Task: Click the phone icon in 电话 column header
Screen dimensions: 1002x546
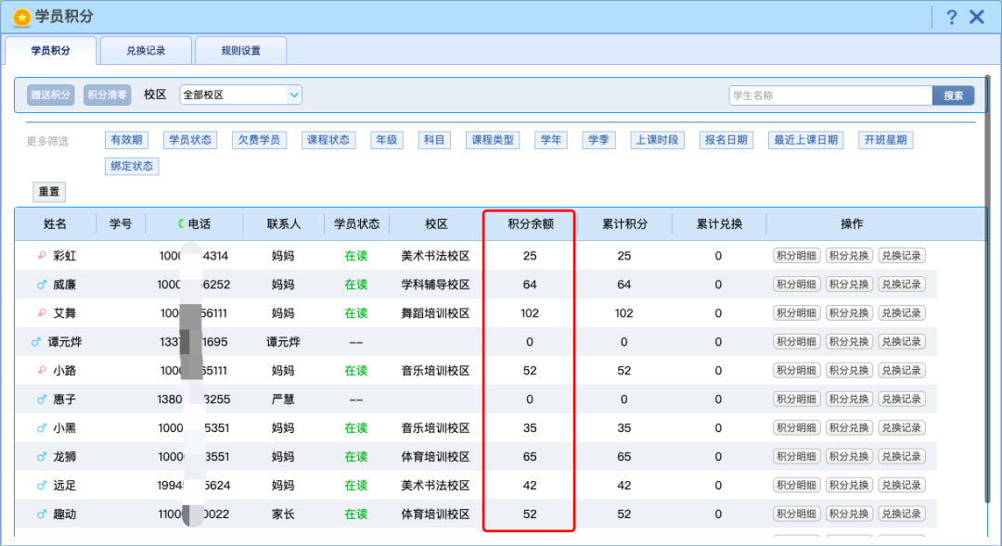Action: pyautogui.click(x=181, y=223)
